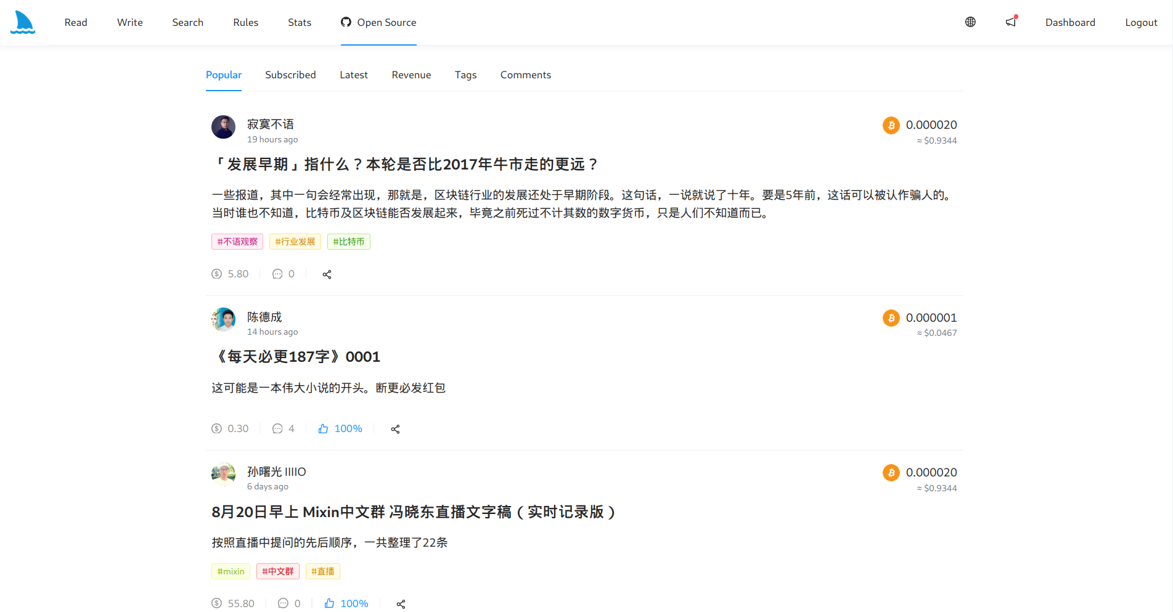Click the shark fin site logo
1173x612 pixels.
pyautogui.click(x=23, y=22)
